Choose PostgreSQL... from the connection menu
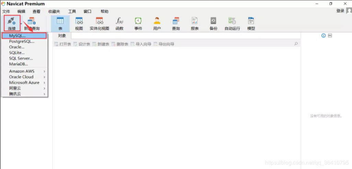This screenshot has width=352, height=169. pos(24,41)
